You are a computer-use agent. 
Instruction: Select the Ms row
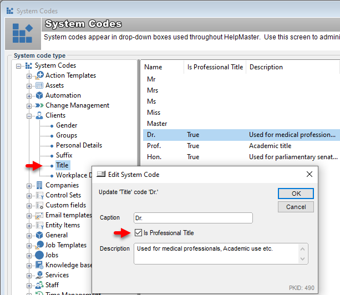[x=241, y=101]
